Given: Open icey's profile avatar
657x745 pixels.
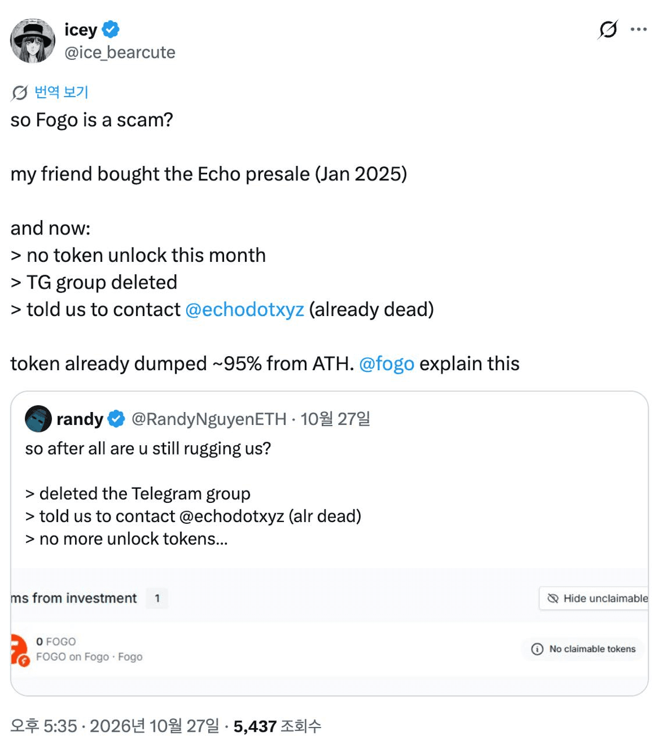Looking at the screenshot, I should (x=33, y=40).
